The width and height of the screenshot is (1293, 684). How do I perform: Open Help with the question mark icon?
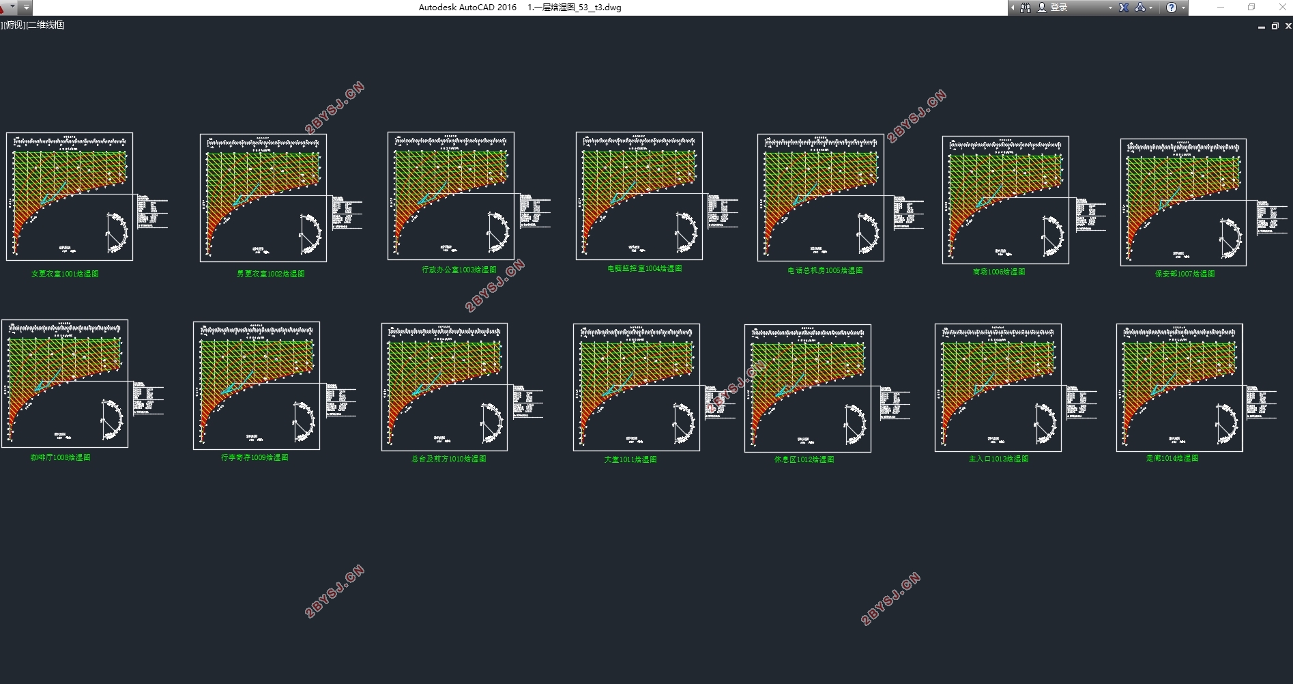(1172, 8)
